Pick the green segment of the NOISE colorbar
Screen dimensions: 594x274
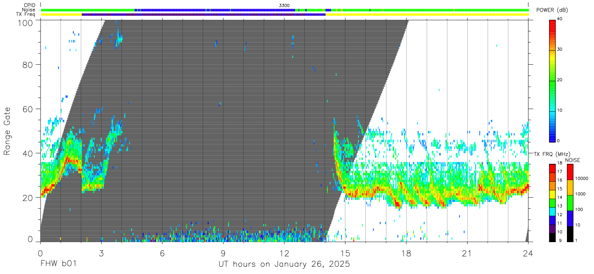(x=570, y=203)
